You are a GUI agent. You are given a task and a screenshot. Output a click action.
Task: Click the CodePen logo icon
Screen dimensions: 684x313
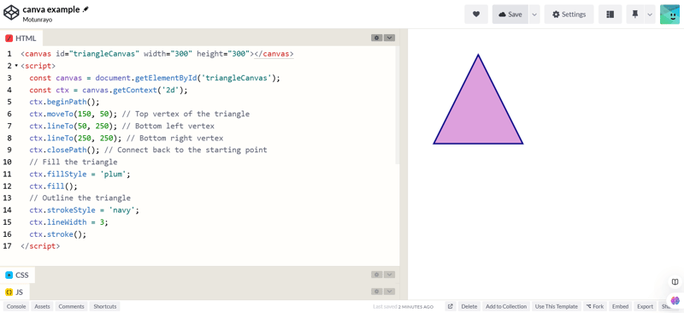11,13
